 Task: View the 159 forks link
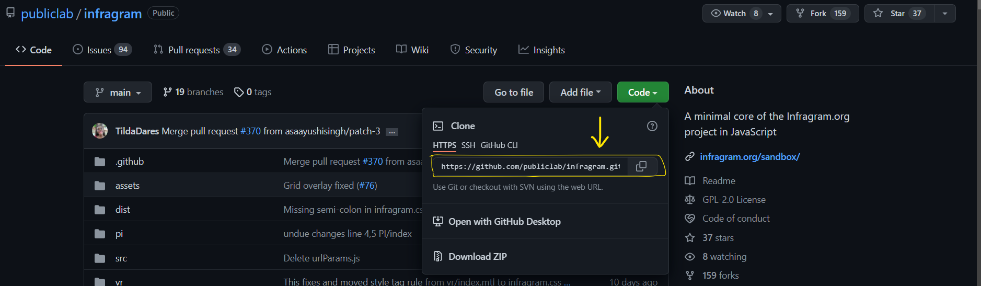click(x=721, y=276)
